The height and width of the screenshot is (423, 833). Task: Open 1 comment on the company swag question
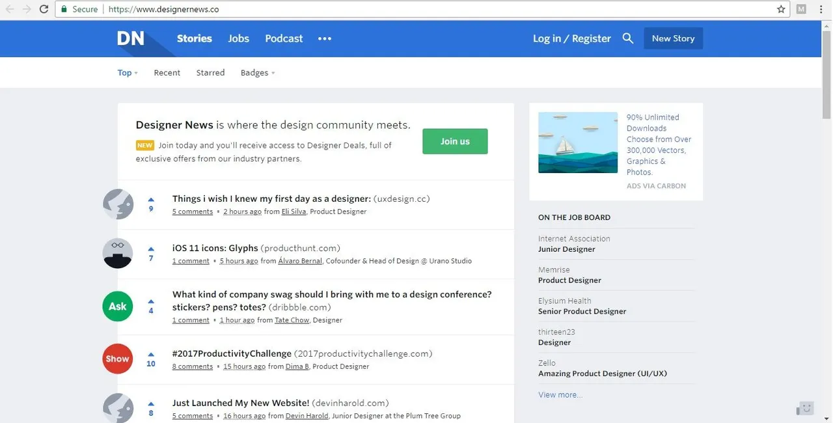click(191, 320)
